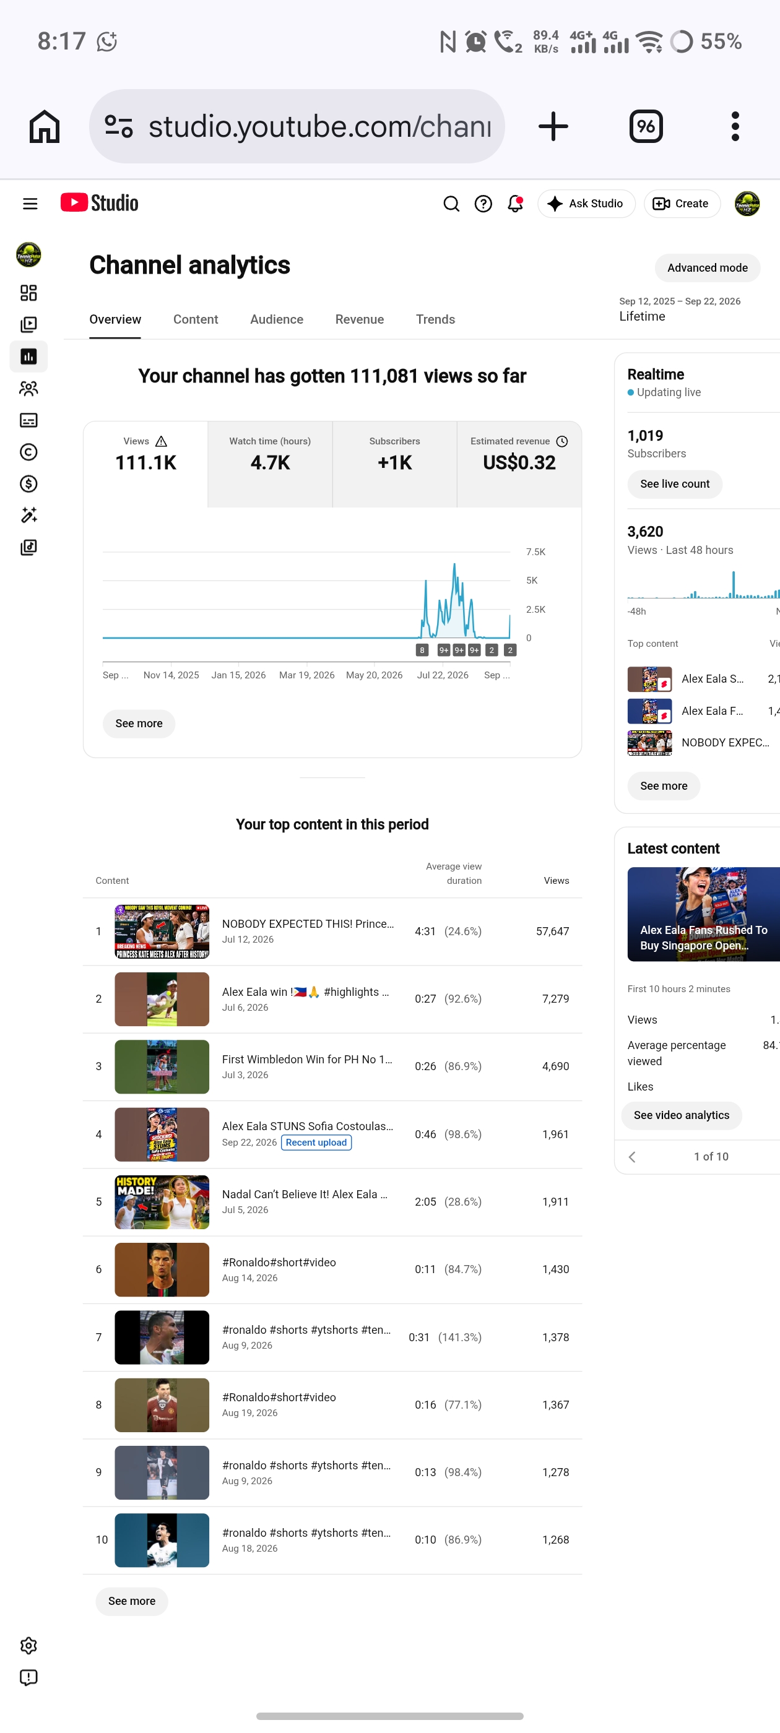780x1733 pixels.
Task: Open the browser three-dot menu
Action: click(x=735, y=126)
